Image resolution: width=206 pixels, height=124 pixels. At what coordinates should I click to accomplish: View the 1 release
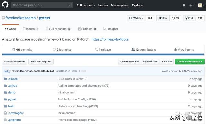pos(103,50)
